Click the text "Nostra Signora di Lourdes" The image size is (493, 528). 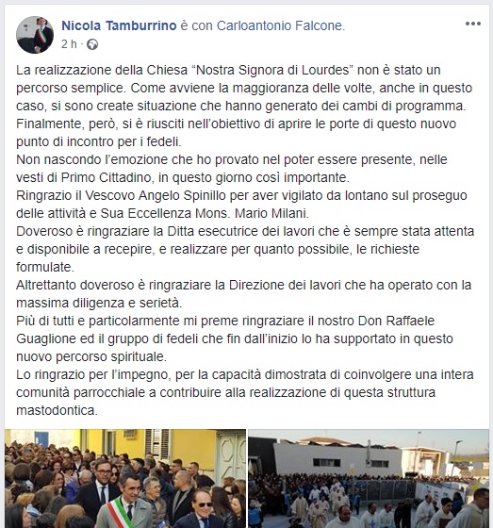[x=273, y=70]
